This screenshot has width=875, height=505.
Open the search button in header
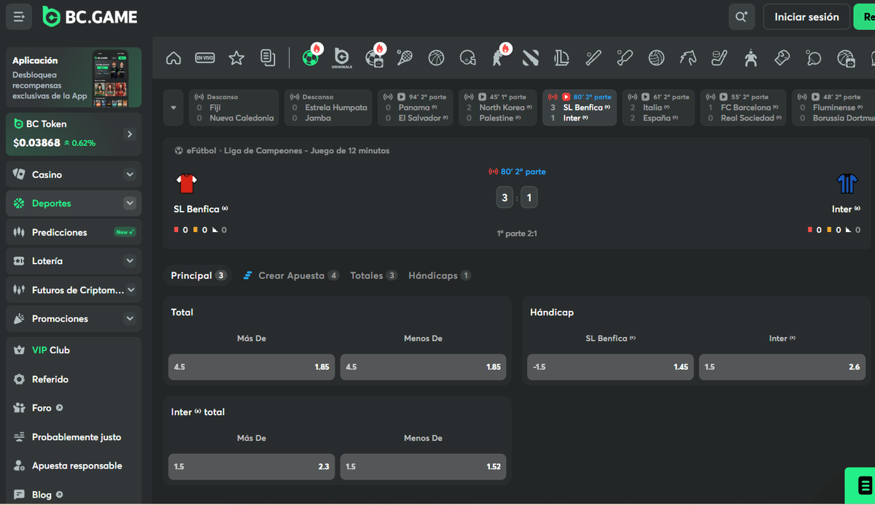(x=742, y=17)
